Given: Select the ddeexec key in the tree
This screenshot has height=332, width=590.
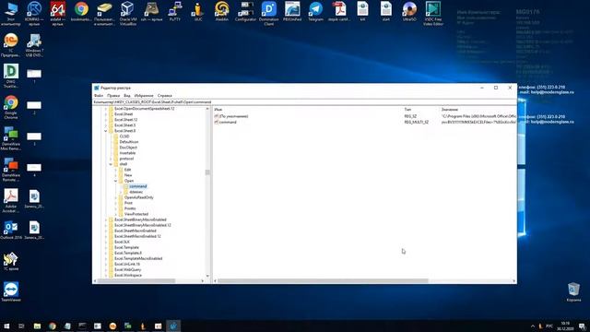Looking at the screenshot, I should point(136,192).
